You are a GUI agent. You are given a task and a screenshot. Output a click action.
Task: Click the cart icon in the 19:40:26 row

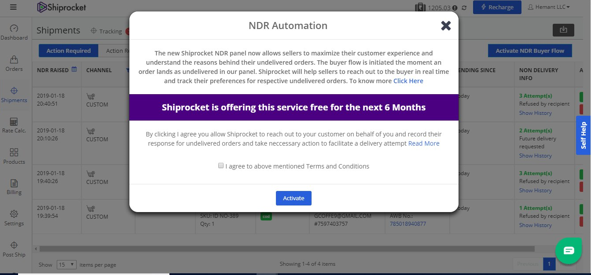tap(91, 174)
